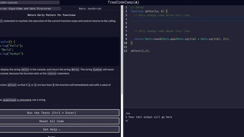Click Run the Tests button
244x137 pixels.
tap(59, 113)
